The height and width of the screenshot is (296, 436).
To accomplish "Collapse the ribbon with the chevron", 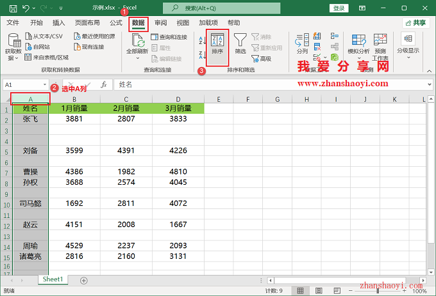I will (430, 71).
